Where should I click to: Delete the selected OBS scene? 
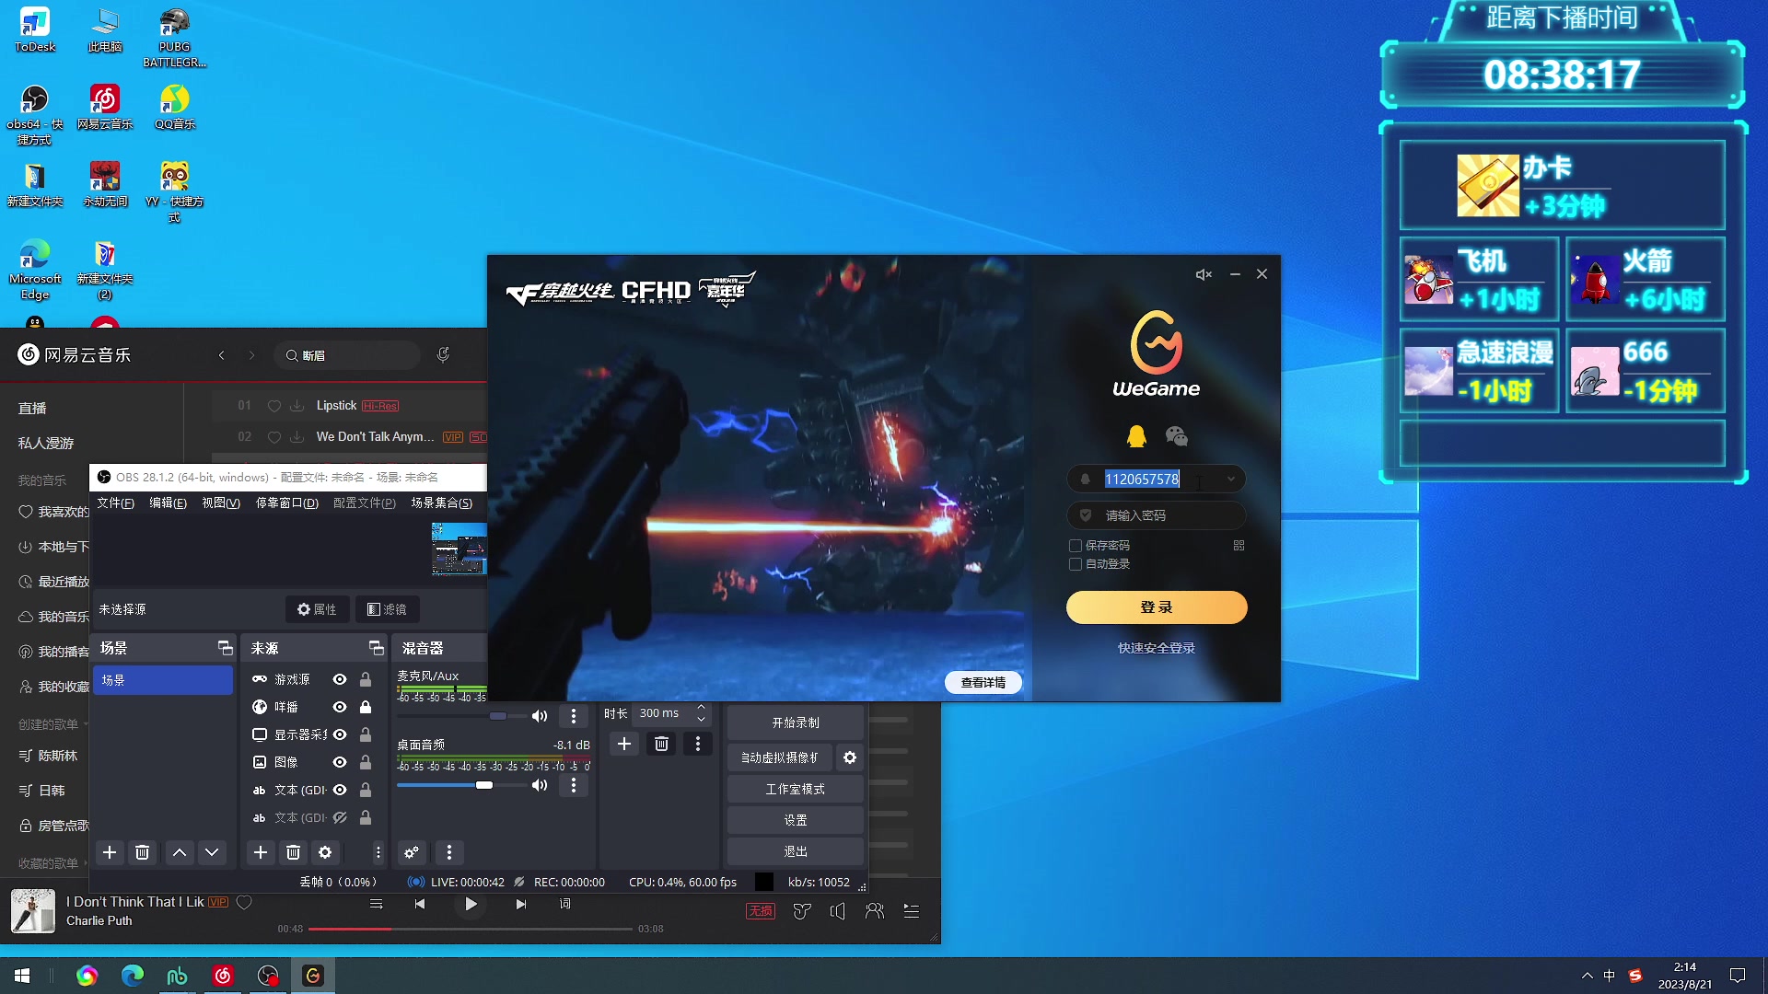142,852
